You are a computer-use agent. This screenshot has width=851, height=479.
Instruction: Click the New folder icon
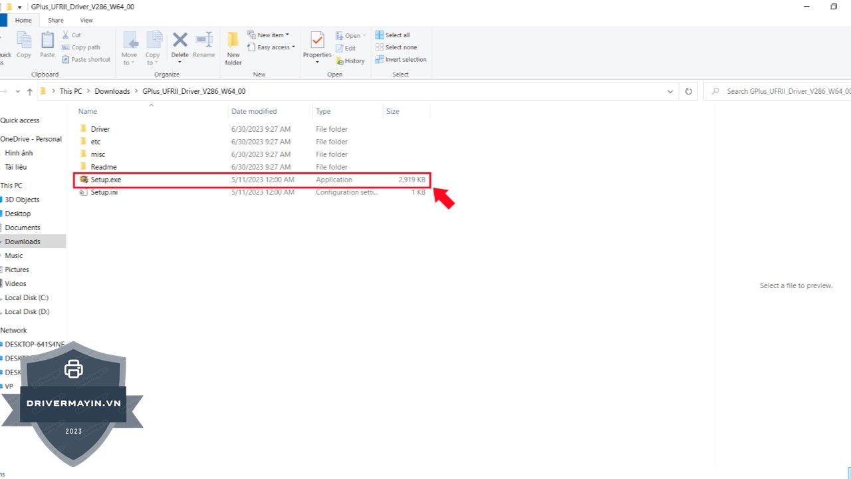pyautogui.click(x=233, y=43)
